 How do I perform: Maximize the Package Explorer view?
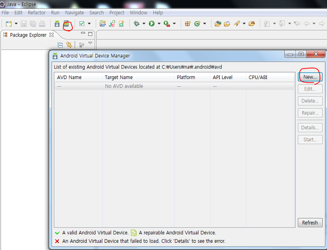click(x=90, y=34)
